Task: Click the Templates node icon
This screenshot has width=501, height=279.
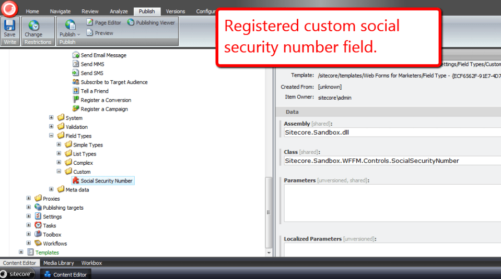Action: pyautogui.click(x=30, y=252)
